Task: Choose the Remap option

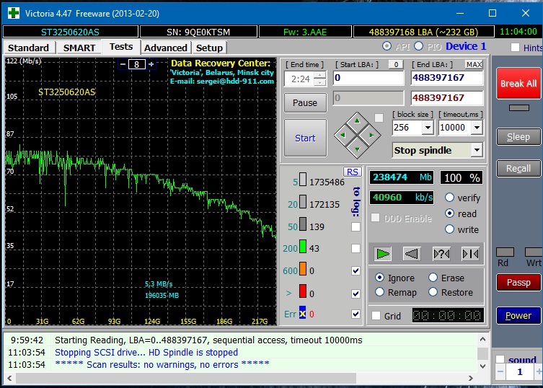Action: [x=380, y=292]
